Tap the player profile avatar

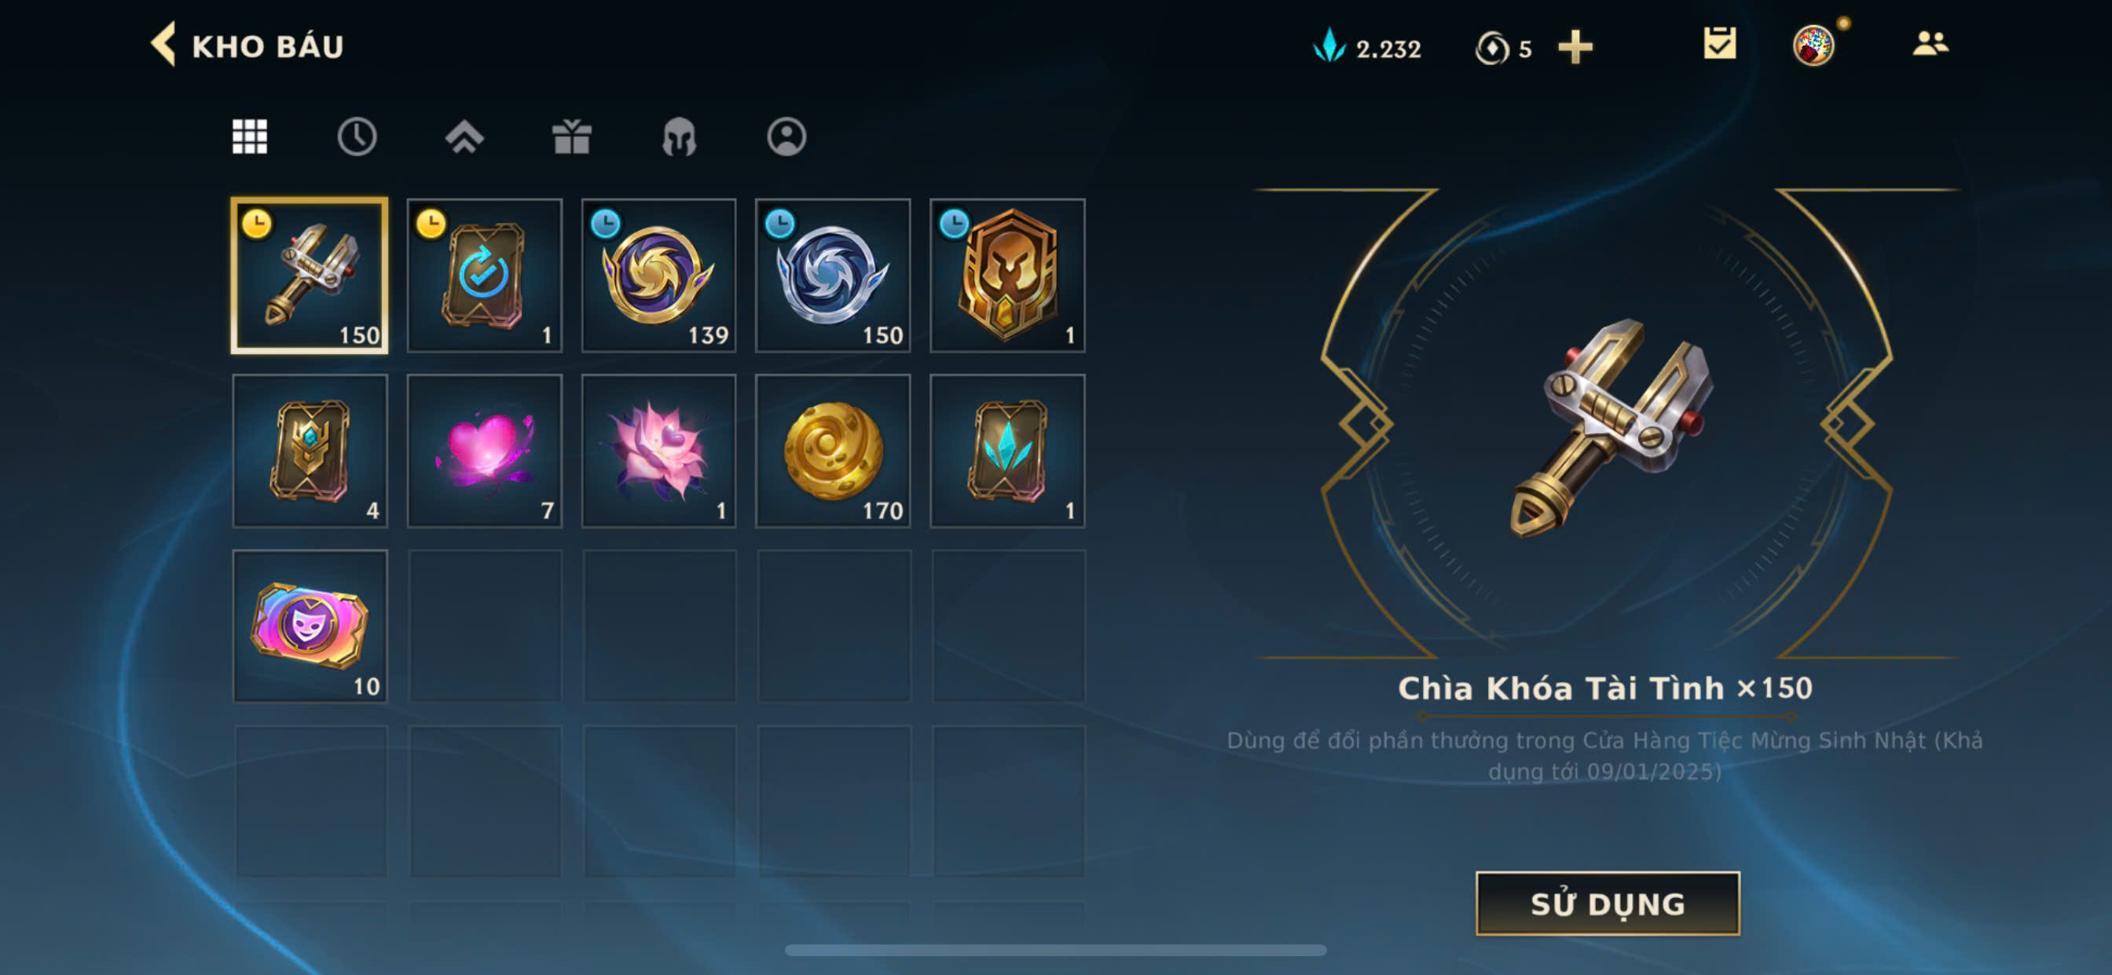coord(1813,45)
